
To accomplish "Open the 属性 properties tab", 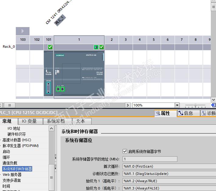I will (x=165, y=113).
